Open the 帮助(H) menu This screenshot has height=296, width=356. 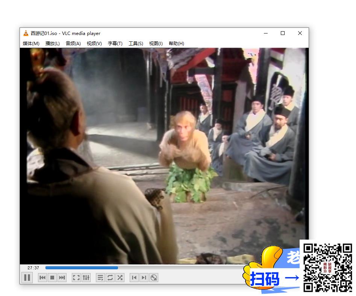(176, 43)
